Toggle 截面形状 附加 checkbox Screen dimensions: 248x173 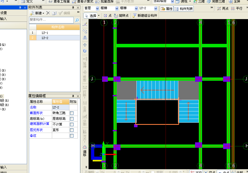tap(72, 113)
